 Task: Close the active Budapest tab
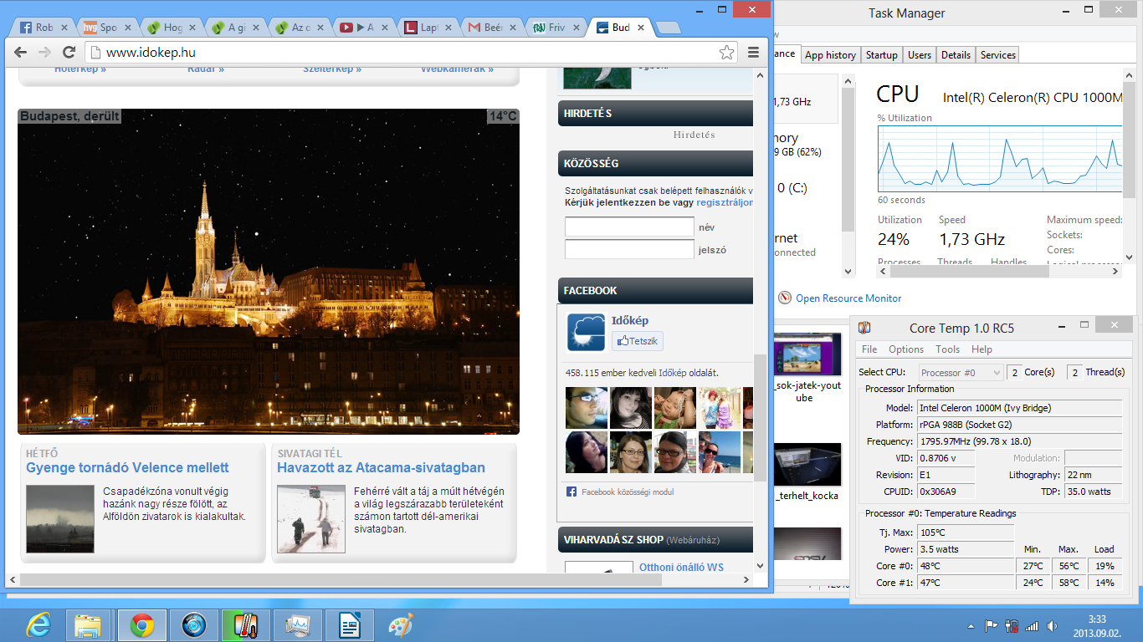point(642,28)
